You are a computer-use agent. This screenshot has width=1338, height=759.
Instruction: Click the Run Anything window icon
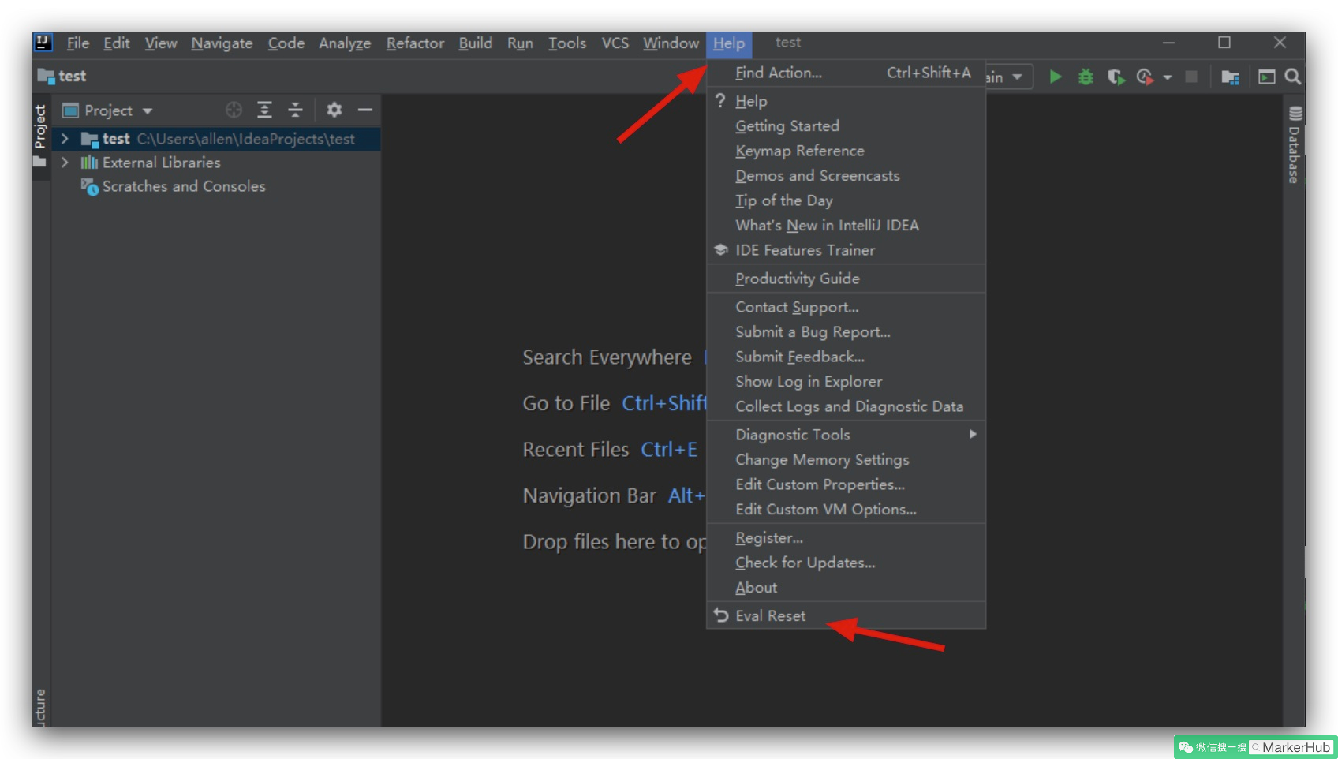coord(1266,77)
